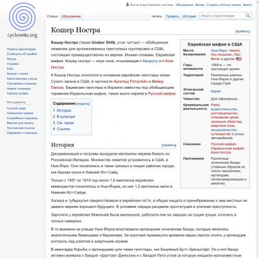The height and width of the screenshot is (259, 259).
Task: Open the Обсуждение tab
Action: point(71,16)
